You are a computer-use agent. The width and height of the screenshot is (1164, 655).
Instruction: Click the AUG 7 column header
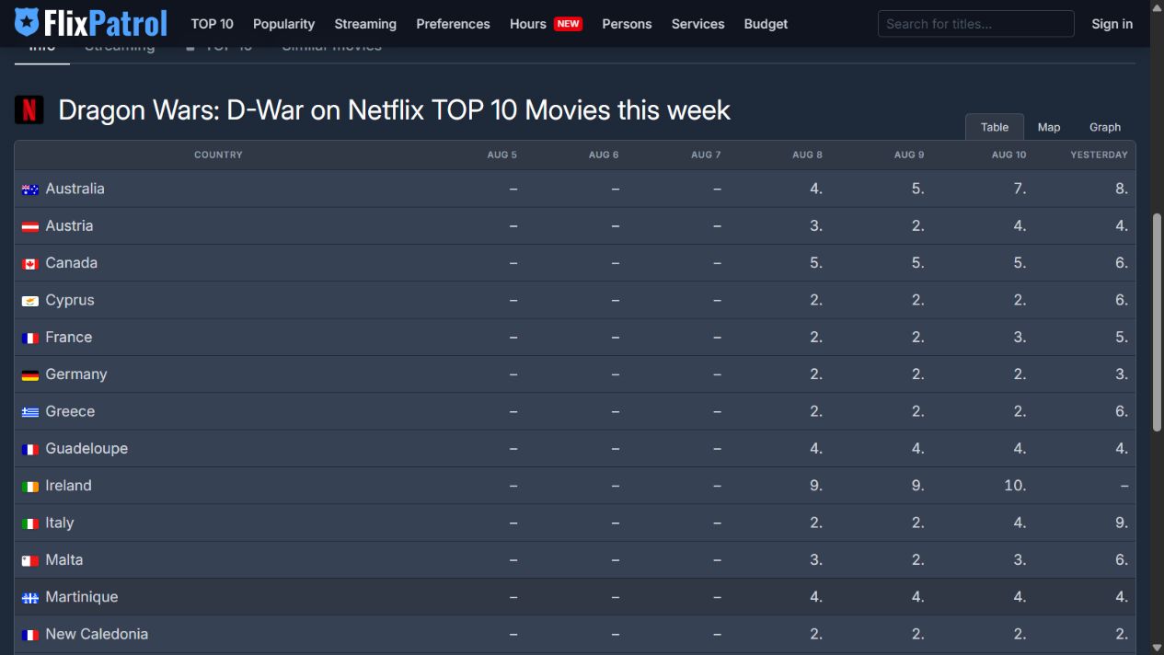(706, 155)
